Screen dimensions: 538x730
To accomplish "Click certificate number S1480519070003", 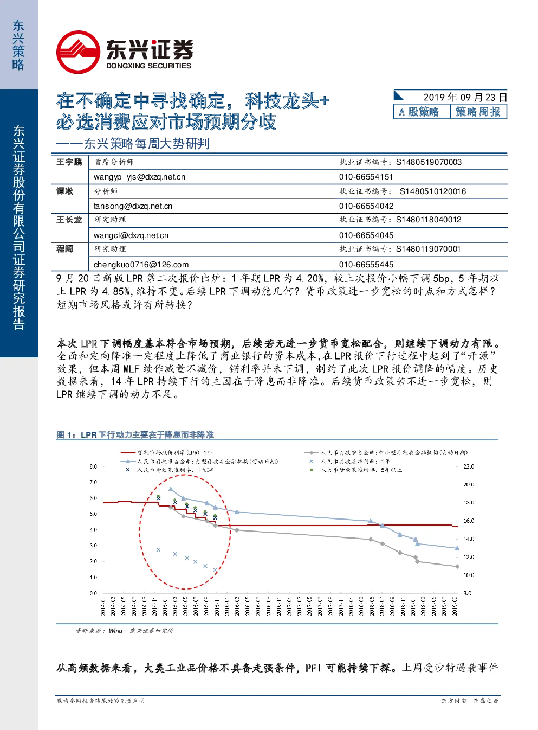I will tap(429, 162).
